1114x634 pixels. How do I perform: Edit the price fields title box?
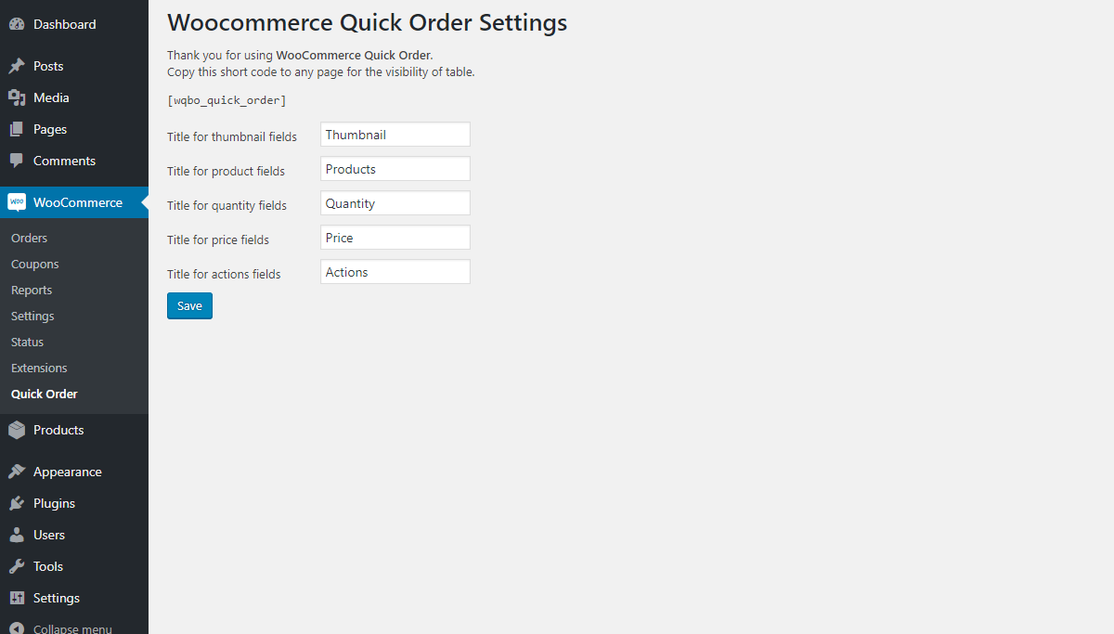click(395, 237)
